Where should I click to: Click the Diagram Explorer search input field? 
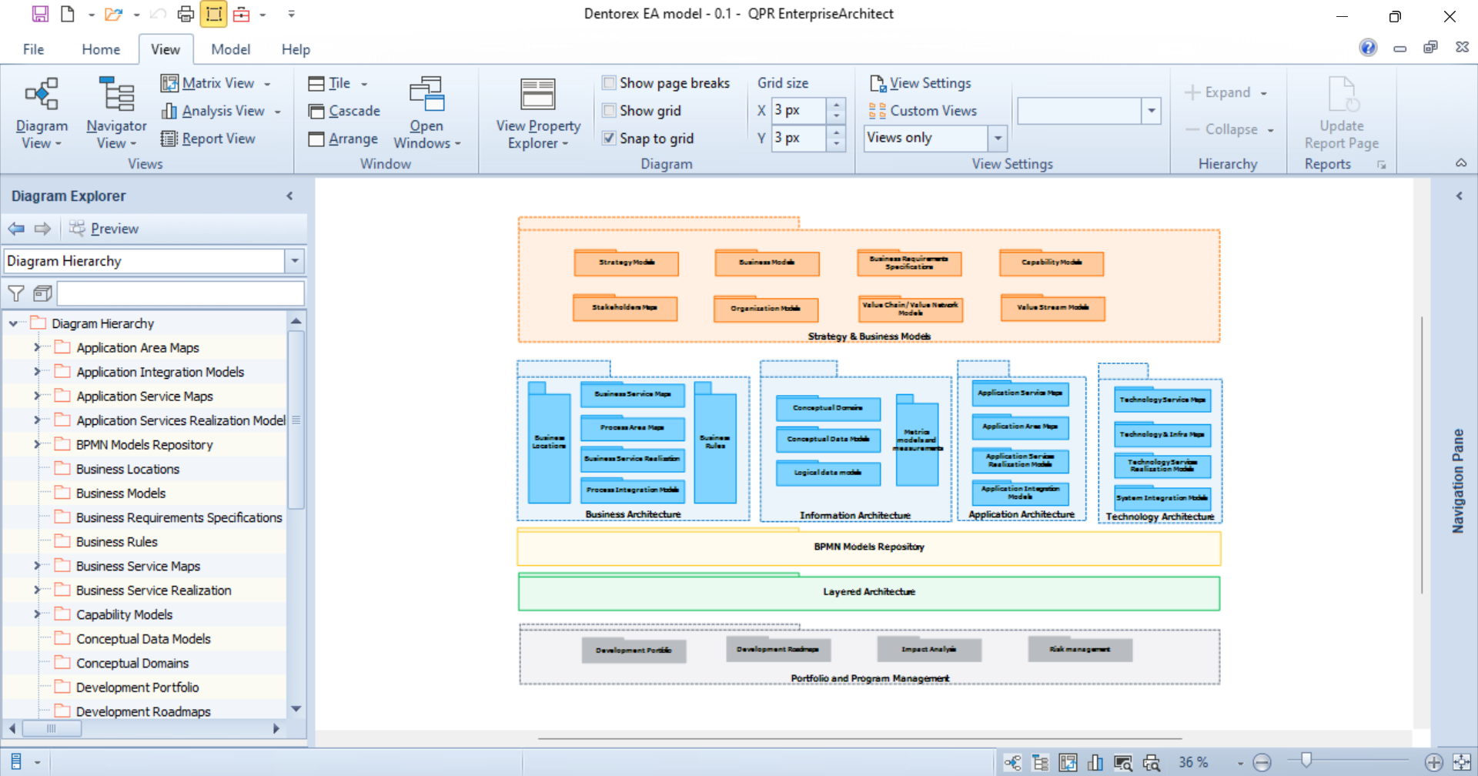tap(181, 293)
